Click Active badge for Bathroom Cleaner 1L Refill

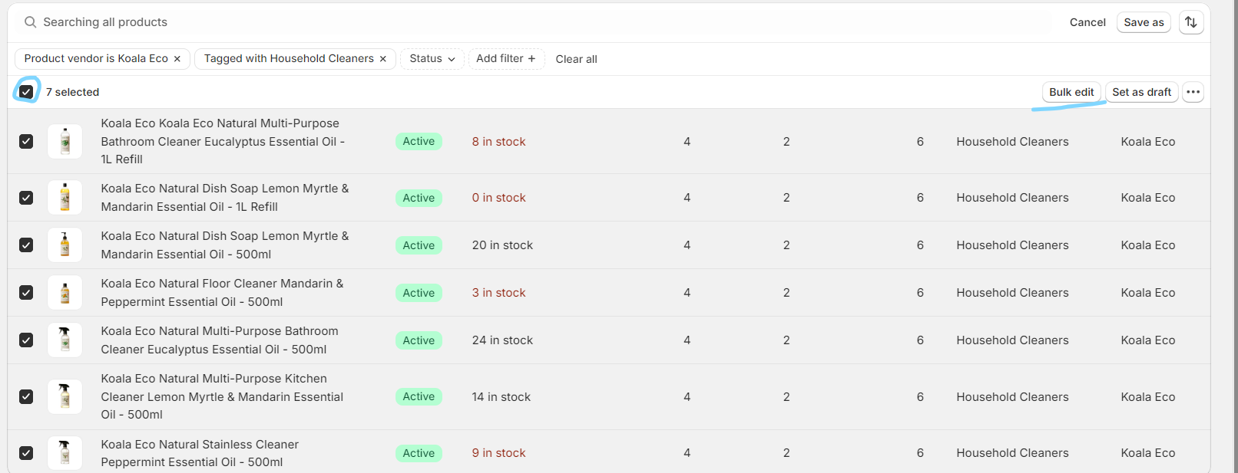(419, 142)
